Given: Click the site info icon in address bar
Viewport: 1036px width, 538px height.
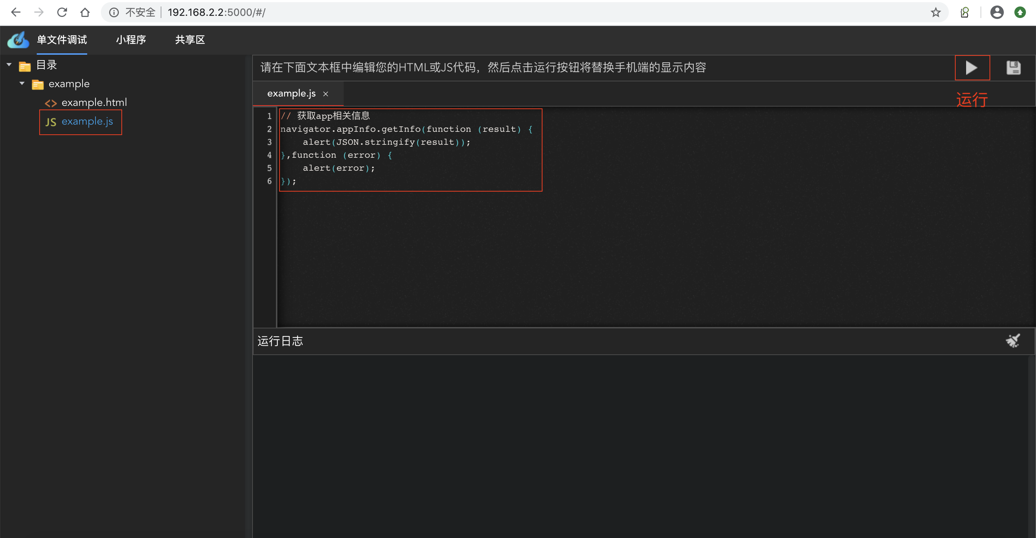Looking at the screenshot, I should [114, 13].
